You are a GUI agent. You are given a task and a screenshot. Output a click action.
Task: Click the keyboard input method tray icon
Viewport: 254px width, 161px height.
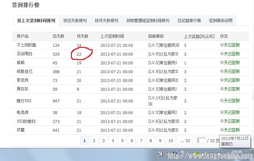[167, 154]
